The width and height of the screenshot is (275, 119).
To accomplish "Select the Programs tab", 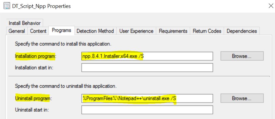I will click(62, 30).
